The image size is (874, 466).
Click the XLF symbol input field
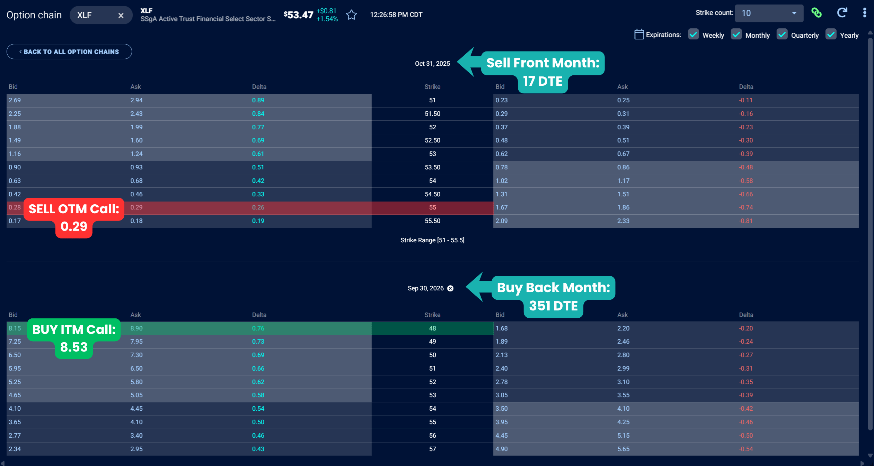click(94, 16)
